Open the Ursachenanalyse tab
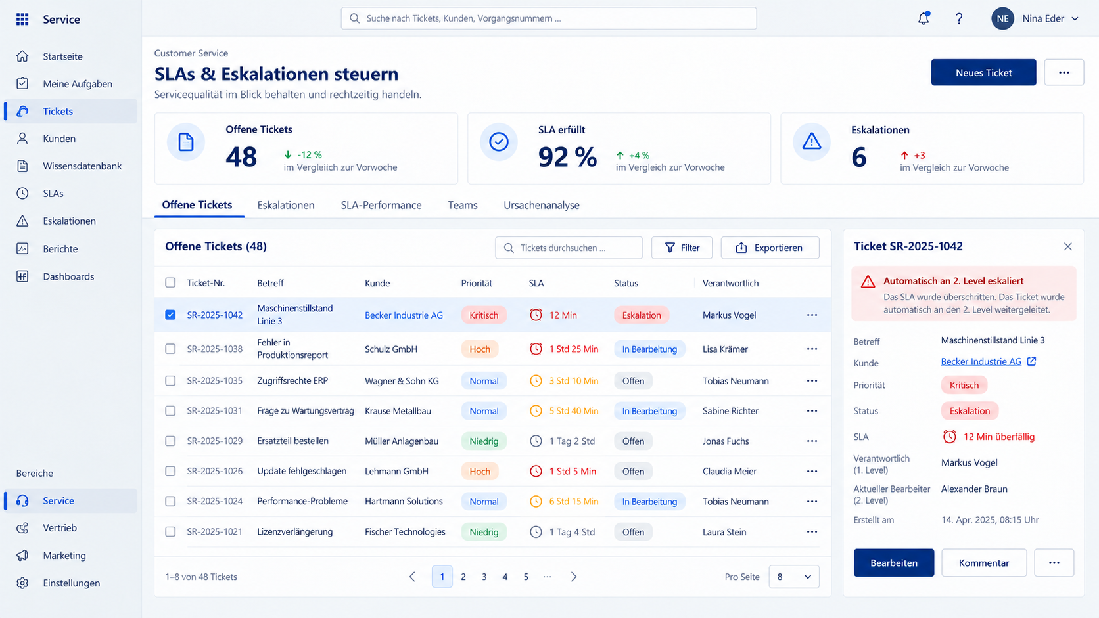1099x618 pixels. 542,205
